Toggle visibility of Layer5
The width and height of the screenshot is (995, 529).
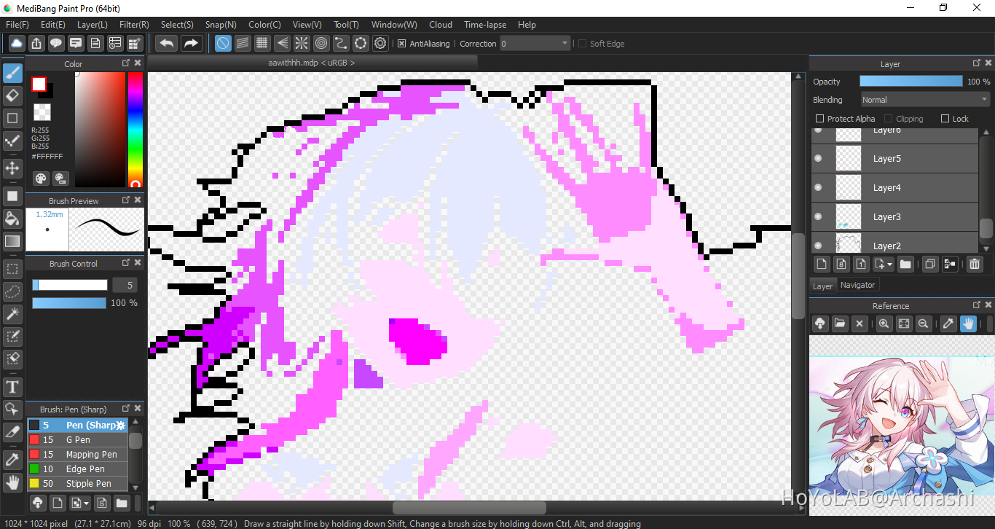point(817,158)
